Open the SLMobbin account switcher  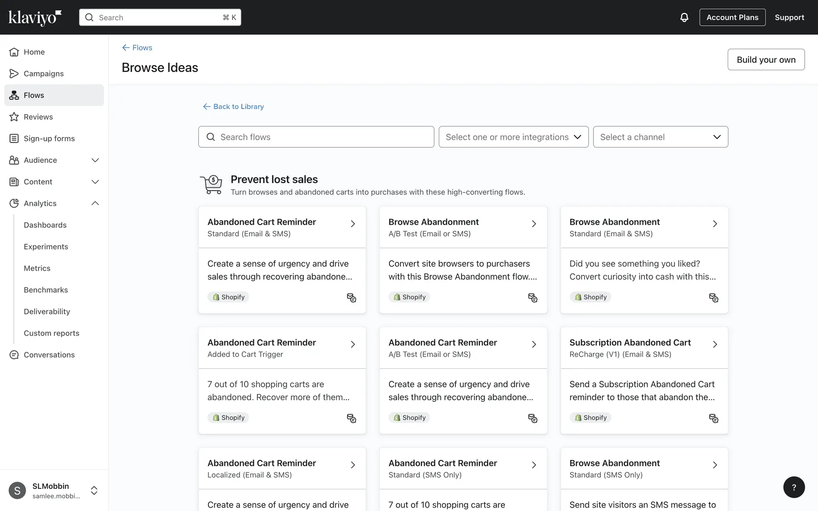tap(94, 490)
